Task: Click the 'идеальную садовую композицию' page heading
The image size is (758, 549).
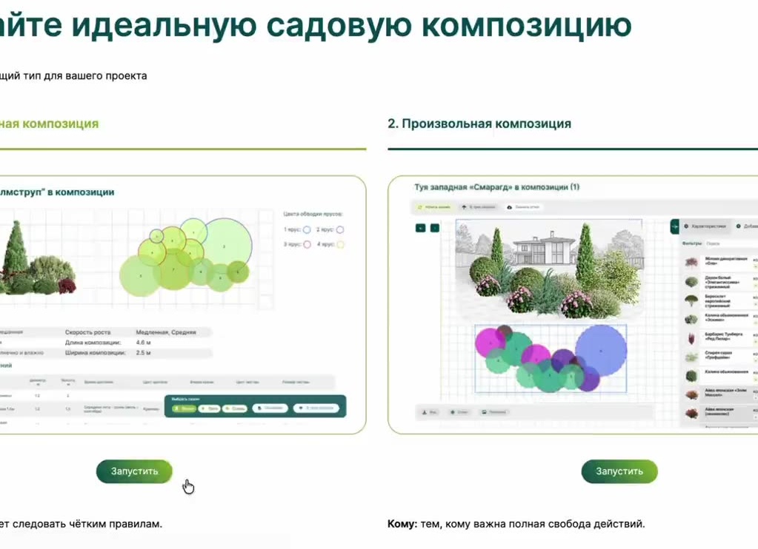Action: 352,24
